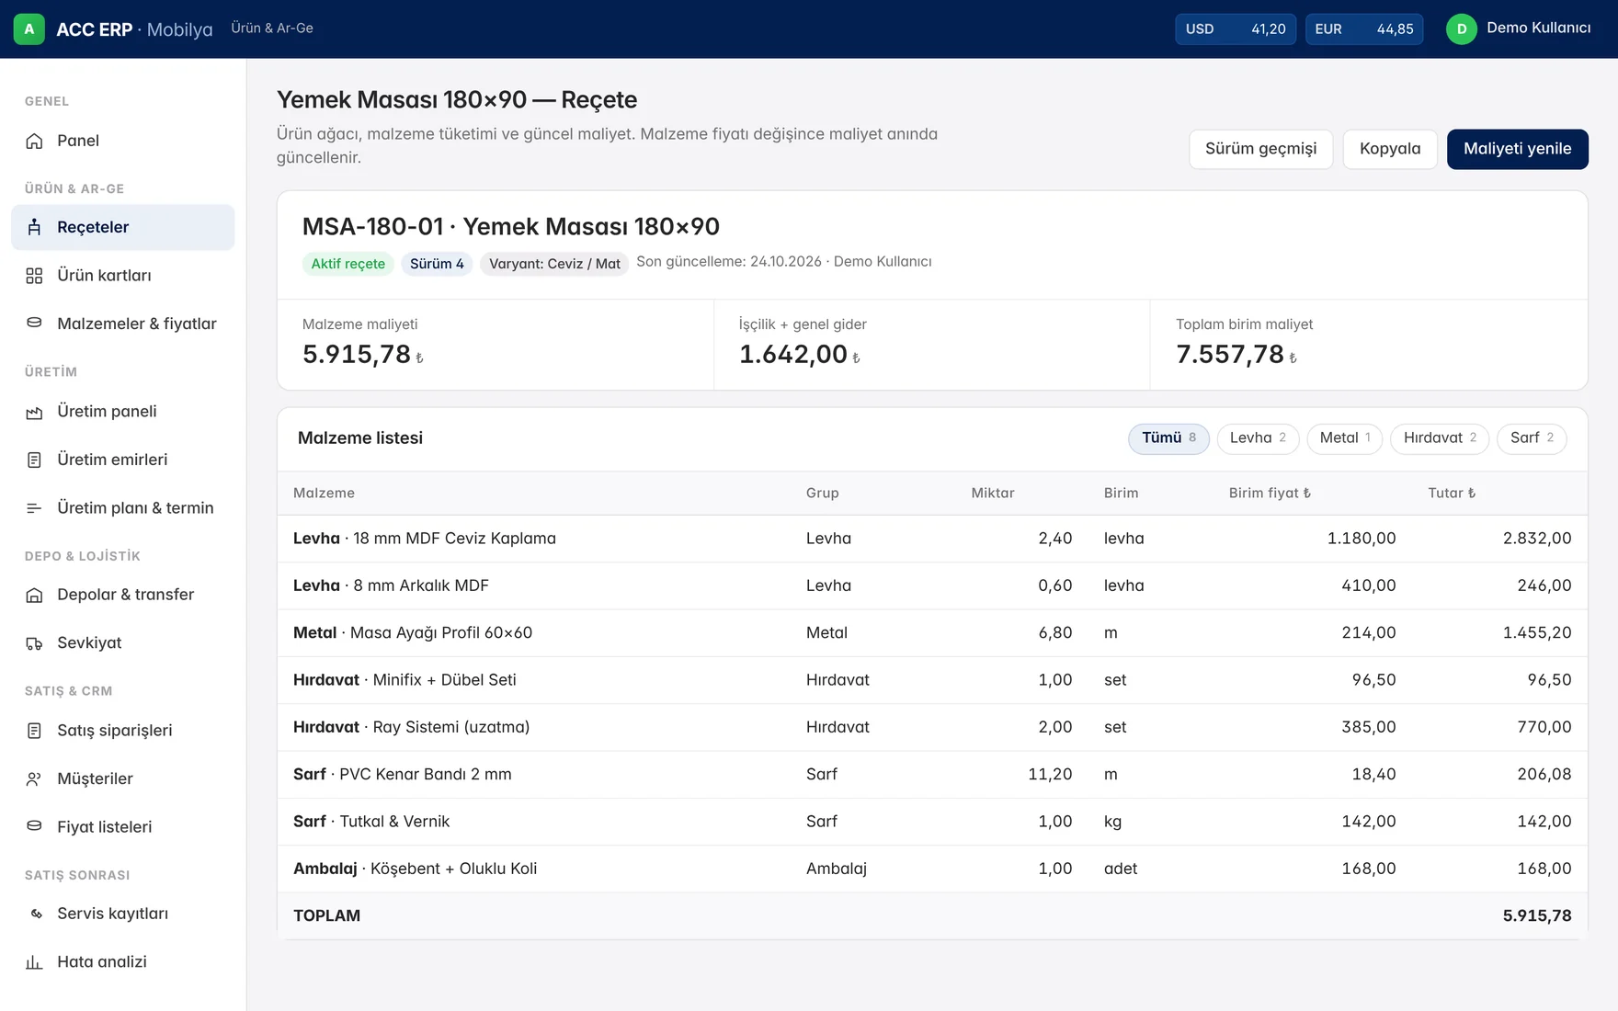Click the Kopyala button

(1390, 149)
